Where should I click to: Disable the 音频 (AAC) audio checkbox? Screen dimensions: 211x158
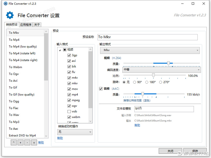[101, 89]
